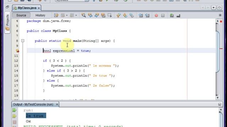Open dropdown arrow beside first greyed toolbar icon

67,15
